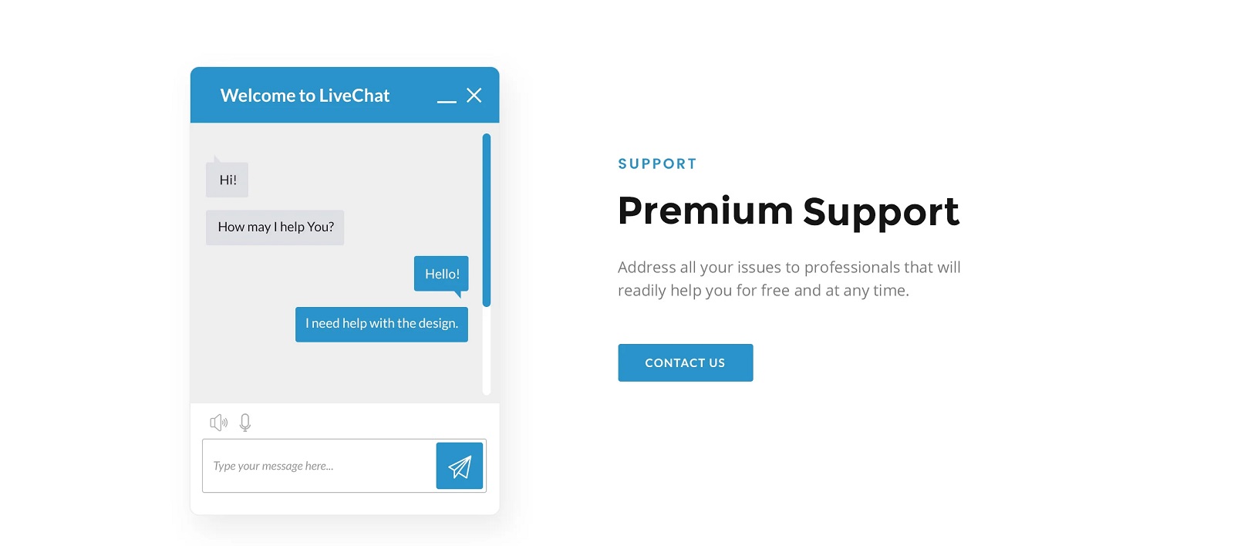This screenshot has width=1234, height=546.
Task: Focus the 'Type your message here...' field
Action: pos(319,466)
